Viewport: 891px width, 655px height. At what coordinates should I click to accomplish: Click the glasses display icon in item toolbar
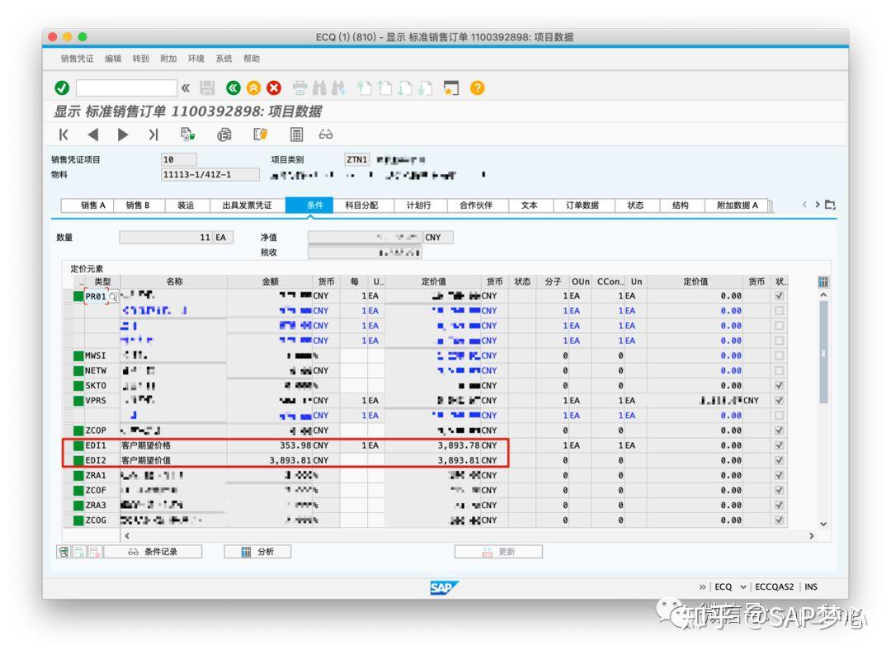[326, 134]
